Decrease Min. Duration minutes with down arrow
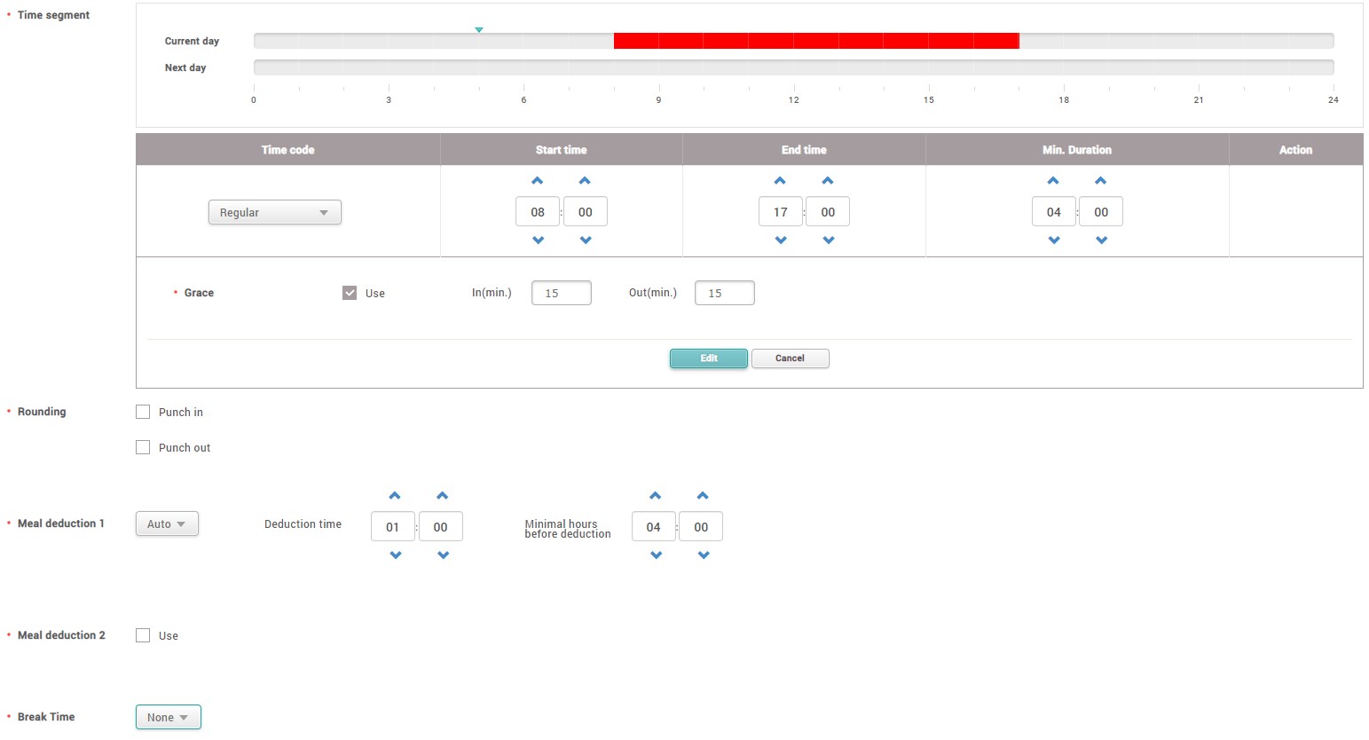This screenshot has height=740, width=1369. (x=1101, y=240)
